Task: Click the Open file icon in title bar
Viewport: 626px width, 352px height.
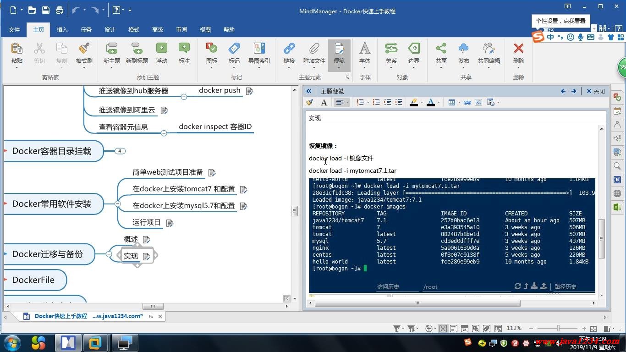Action: pos(32,10)
